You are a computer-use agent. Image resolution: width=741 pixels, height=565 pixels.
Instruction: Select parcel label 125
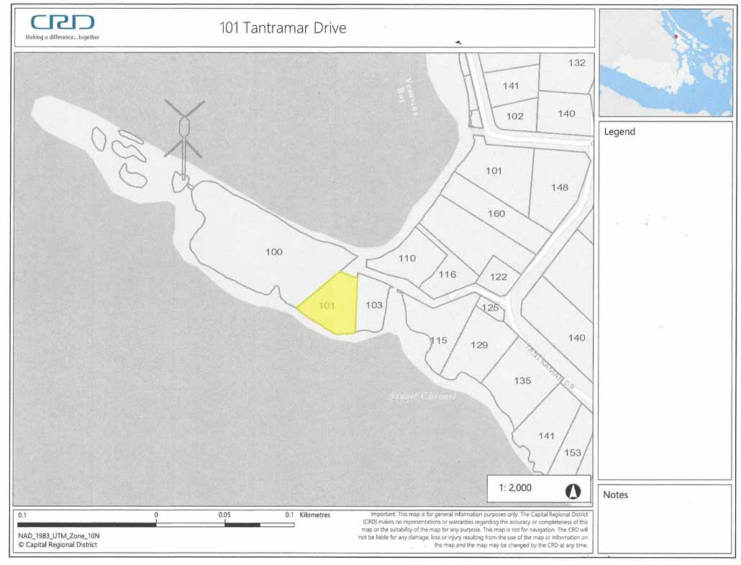pos(490,308)
